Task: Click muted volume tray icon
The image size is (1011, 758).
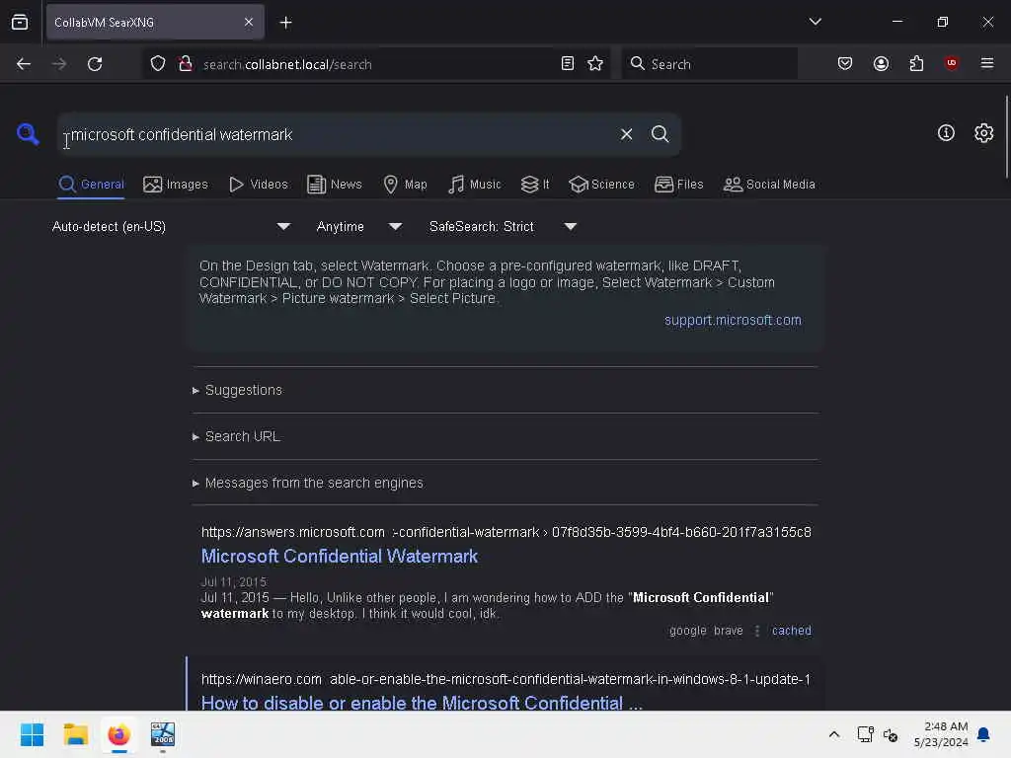Action: [x=891, y=734]
